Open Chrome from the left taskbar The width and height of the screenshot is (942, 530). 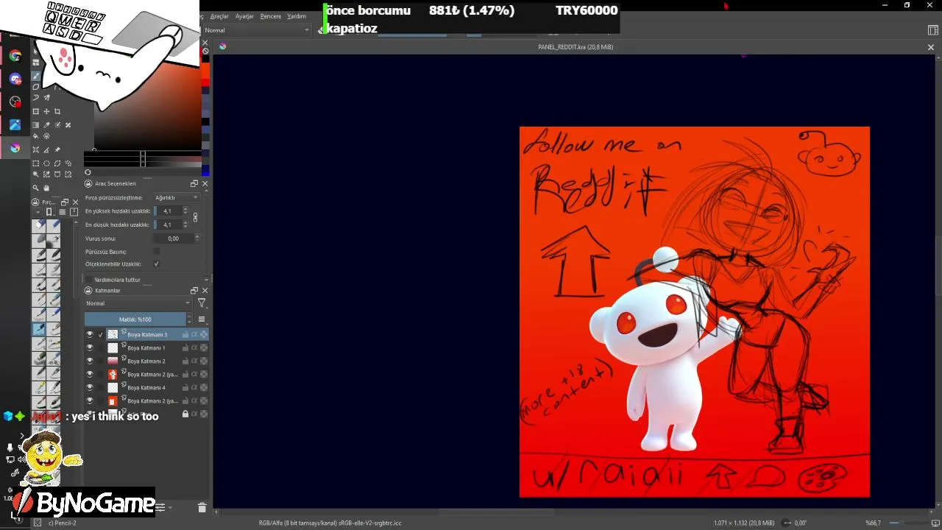tap(15, 56)
